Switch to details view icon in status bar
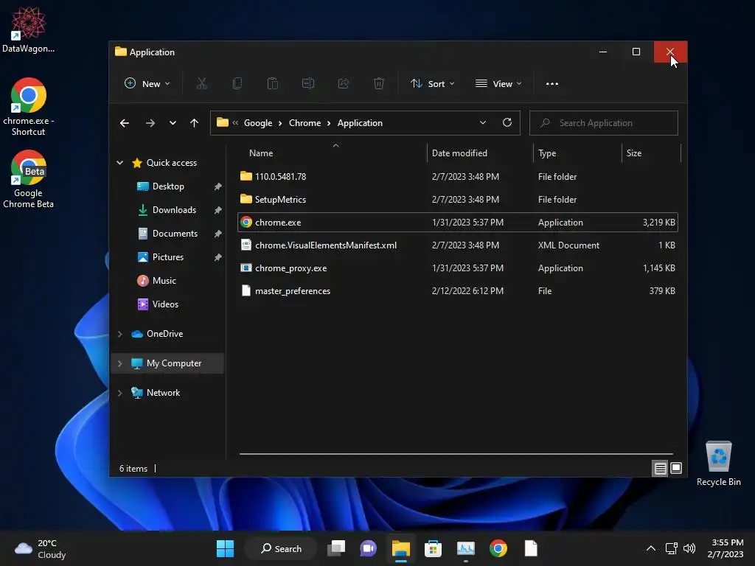This screenshot has height=566, width=755. click(660, 468)
